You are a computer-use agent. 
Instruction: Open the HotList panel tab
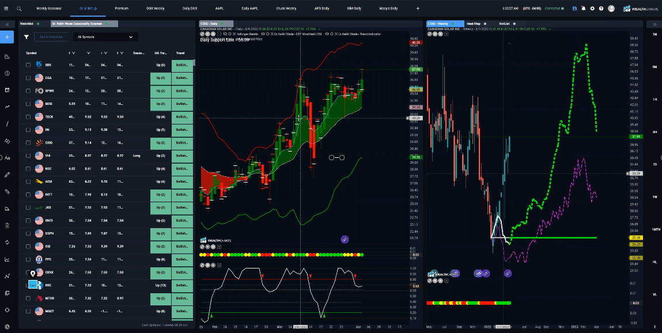pos(505,24)
